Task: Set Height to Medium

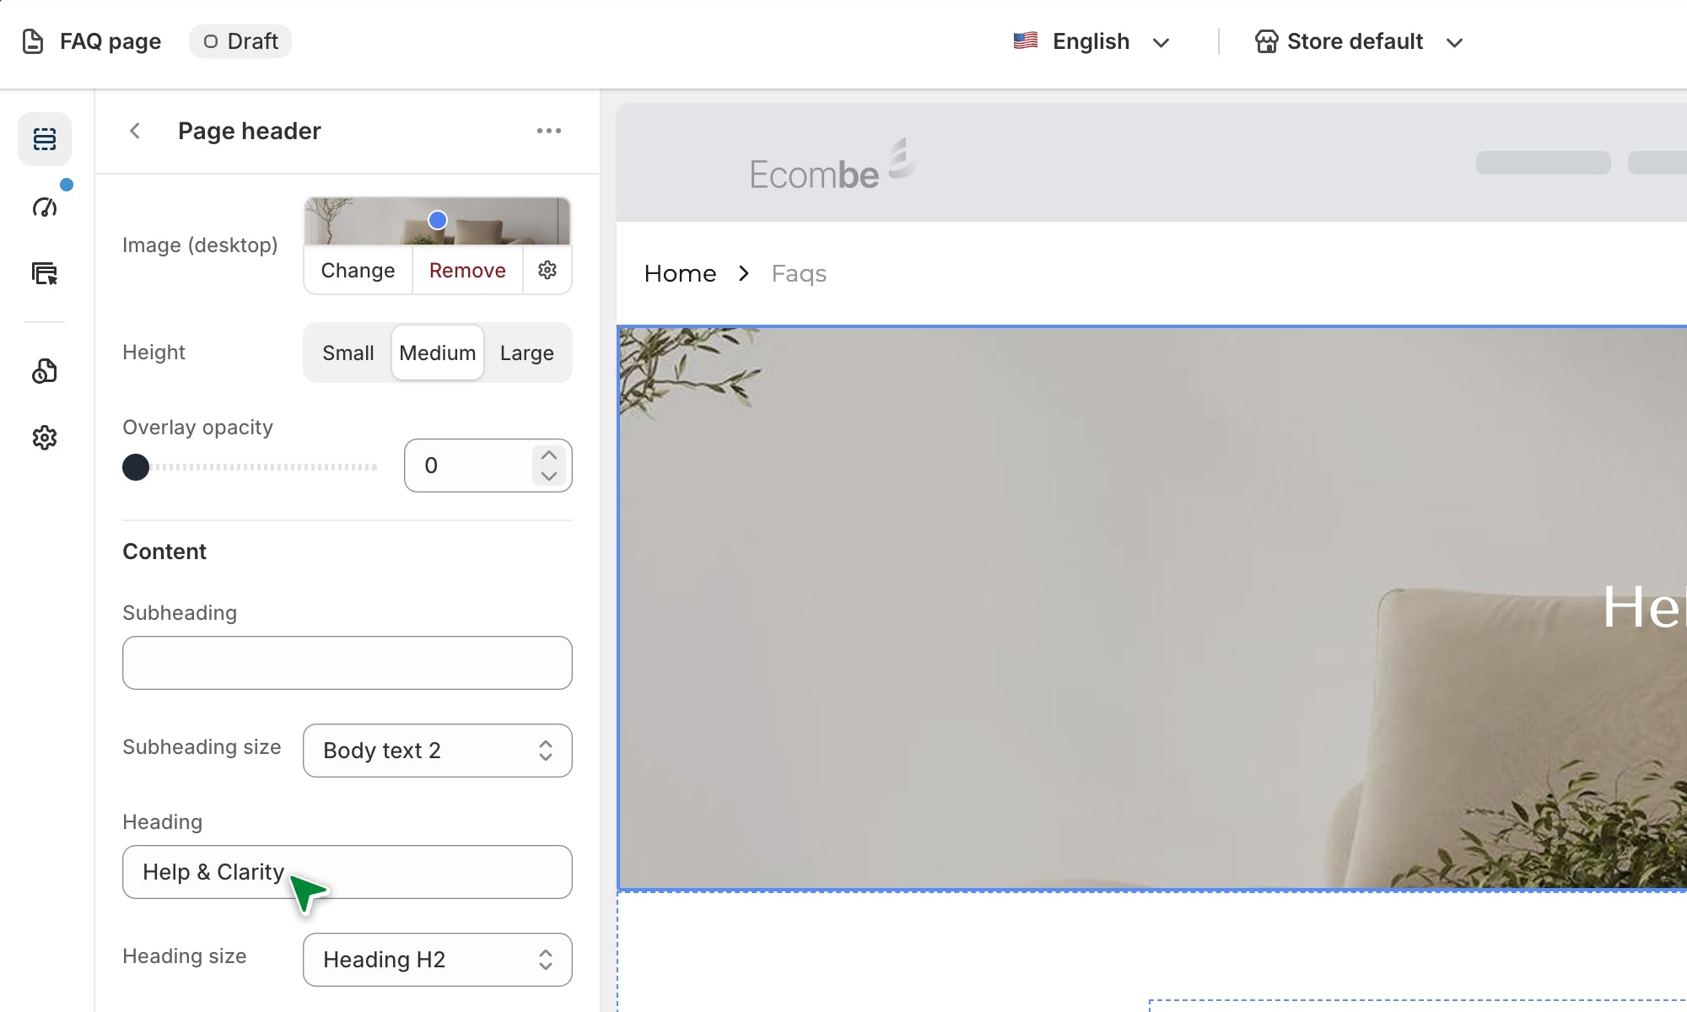Action: click(x=437, y=353)
